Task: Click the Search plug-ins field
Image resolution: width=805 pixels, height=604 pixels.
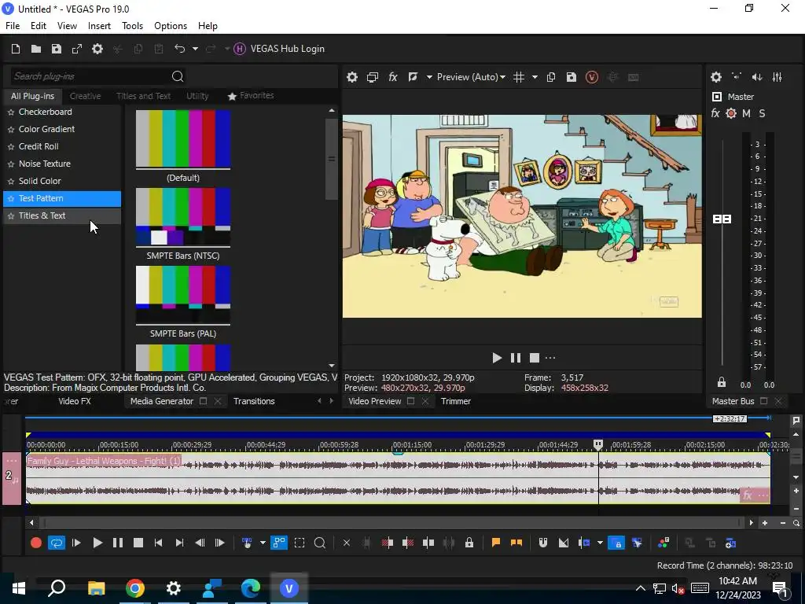Action: click(x=90, y=76)
